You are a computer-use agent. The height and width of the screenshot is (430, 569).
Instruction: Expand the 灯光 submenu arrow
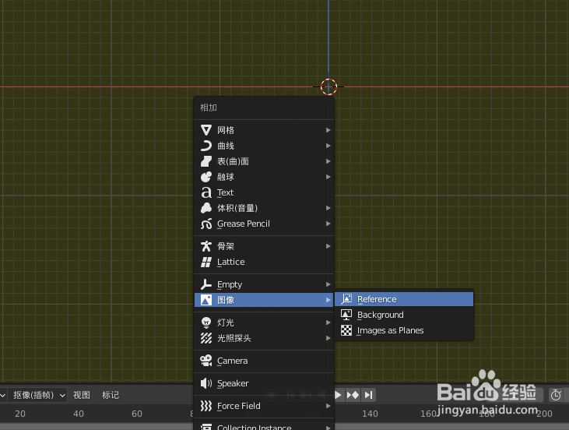(328, 322)
